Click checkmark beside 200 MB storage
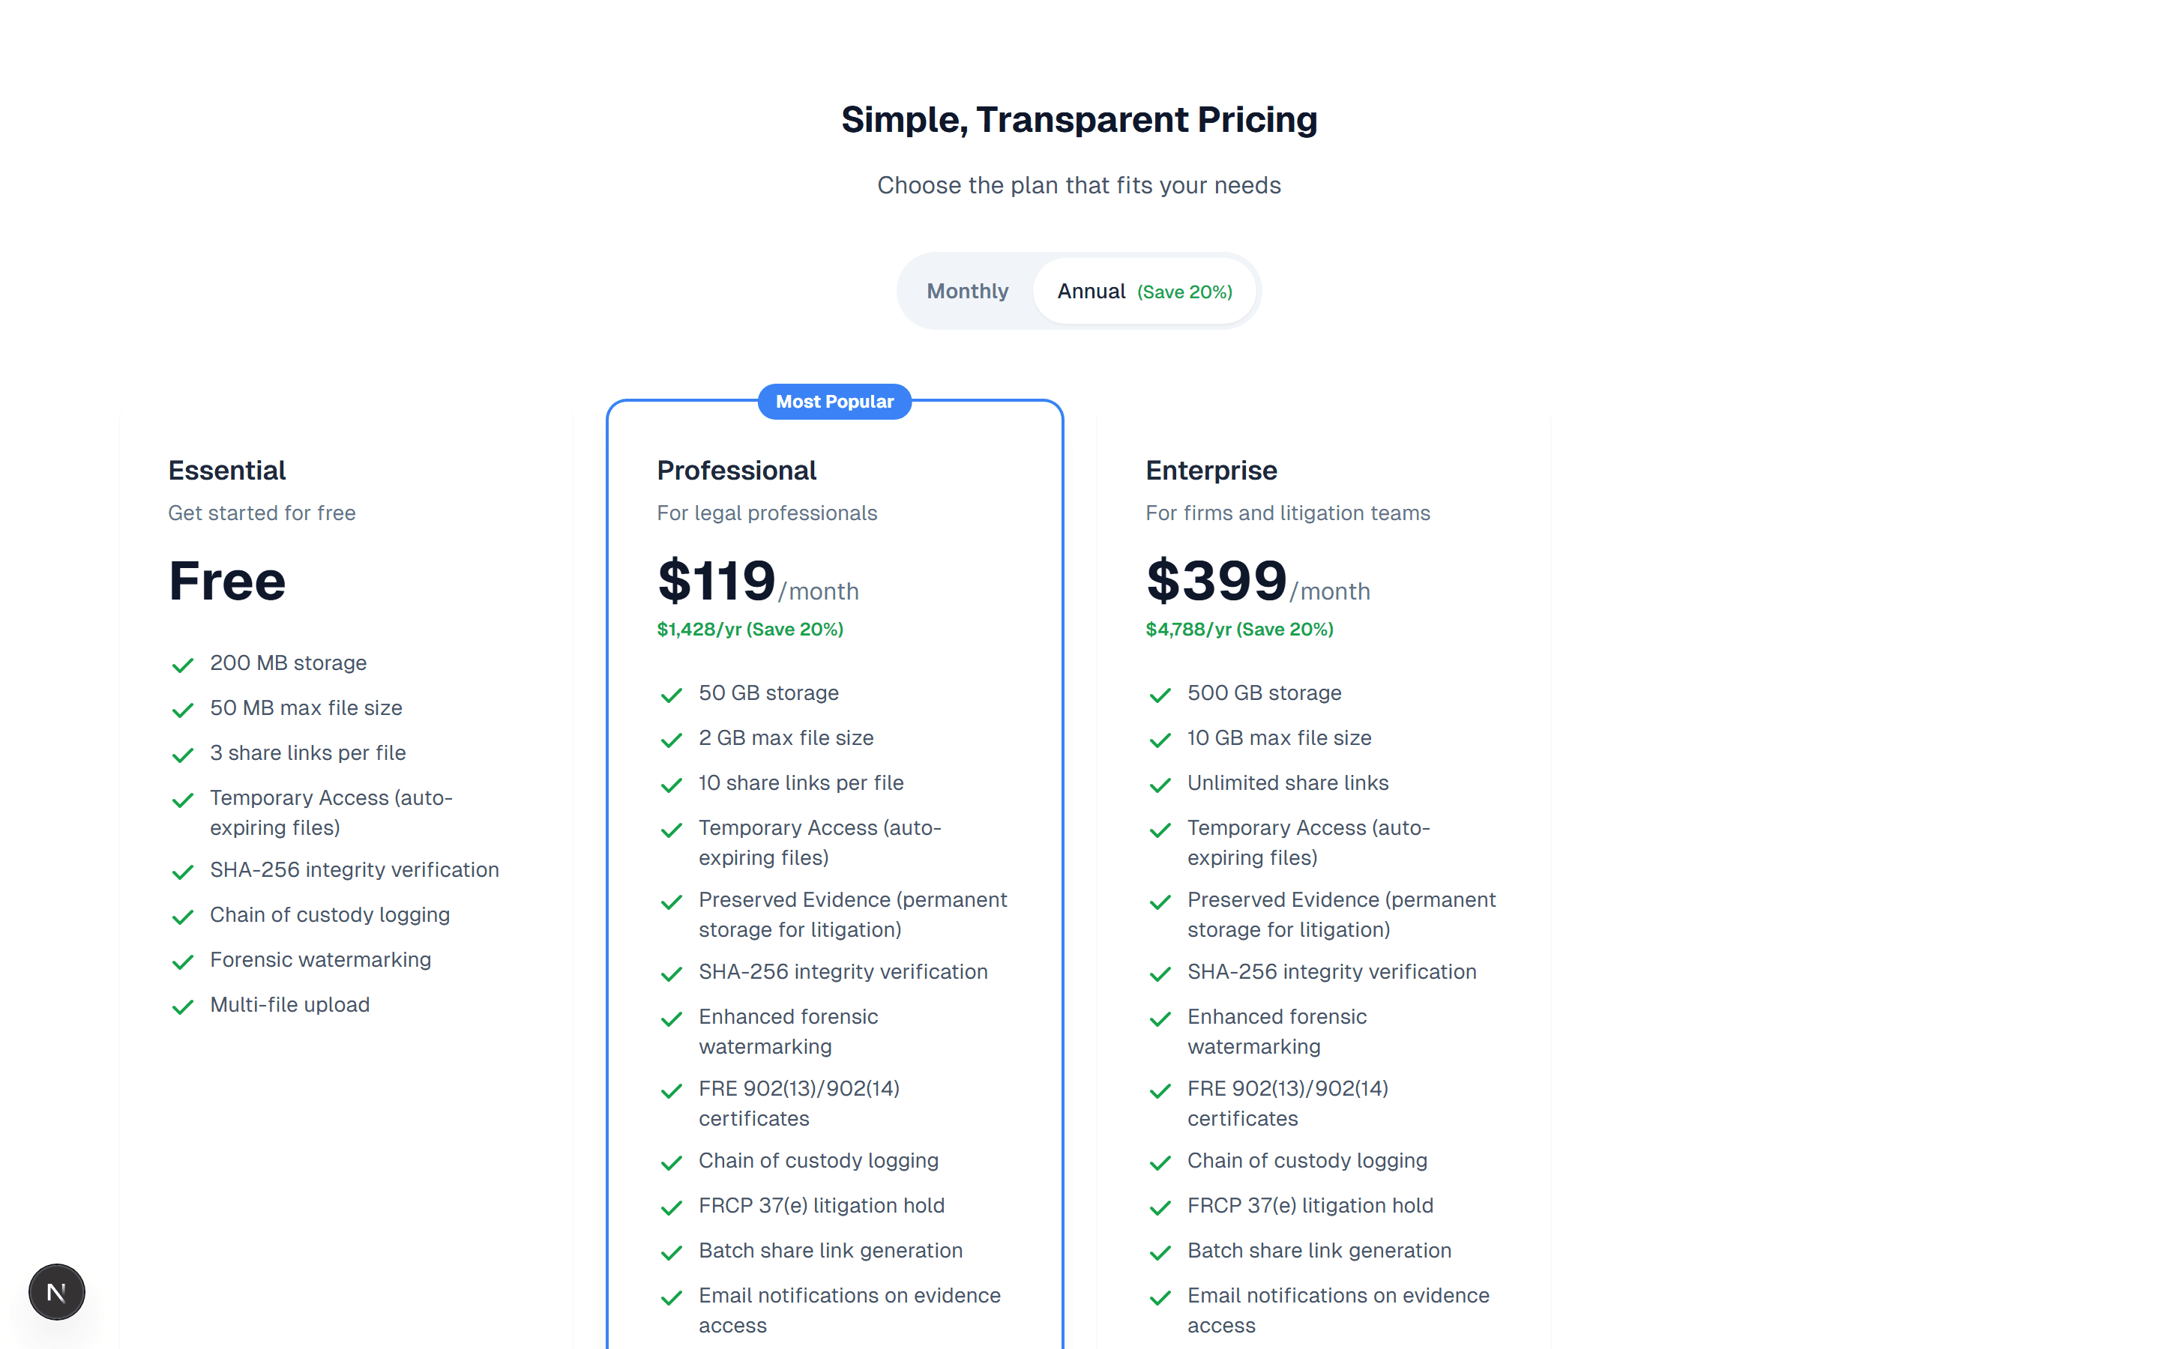This screenshot has width=2159, height=1349. 183,665
